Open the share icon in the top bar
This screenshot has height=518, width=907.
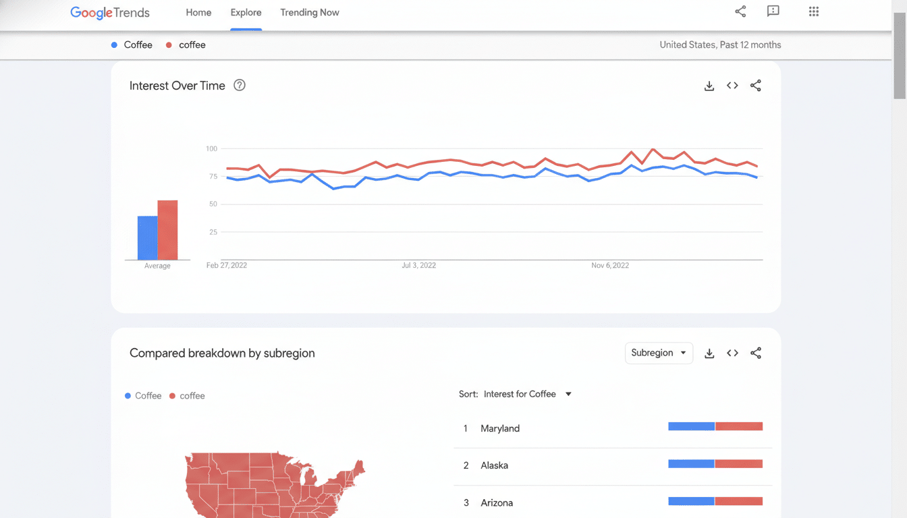click(x=740, y=11)
